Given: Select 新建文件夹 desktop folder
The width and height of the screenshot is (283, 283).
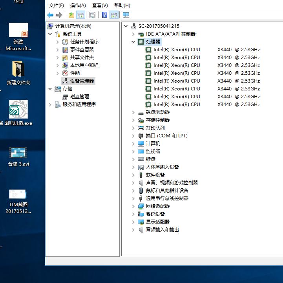Looking at the screenshot, I should click(18, 73).
